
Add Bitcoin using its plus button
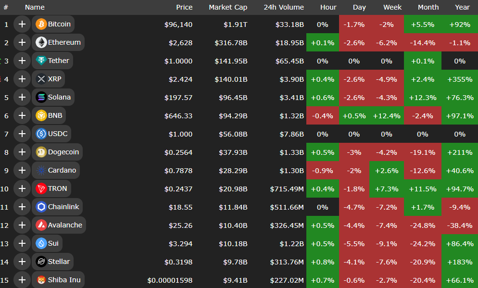coord(22,24)
